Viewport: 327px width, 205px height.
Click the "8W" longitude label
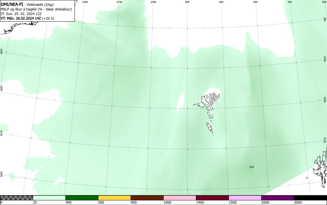tap(187, 2)
